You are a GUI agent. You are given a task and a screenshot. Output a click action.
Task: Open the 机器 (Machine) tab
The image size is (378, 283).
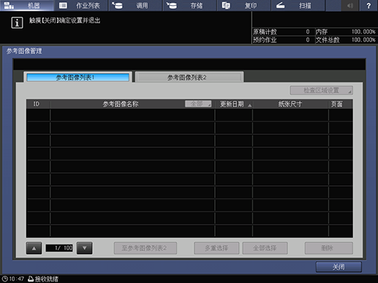point(27,5)
